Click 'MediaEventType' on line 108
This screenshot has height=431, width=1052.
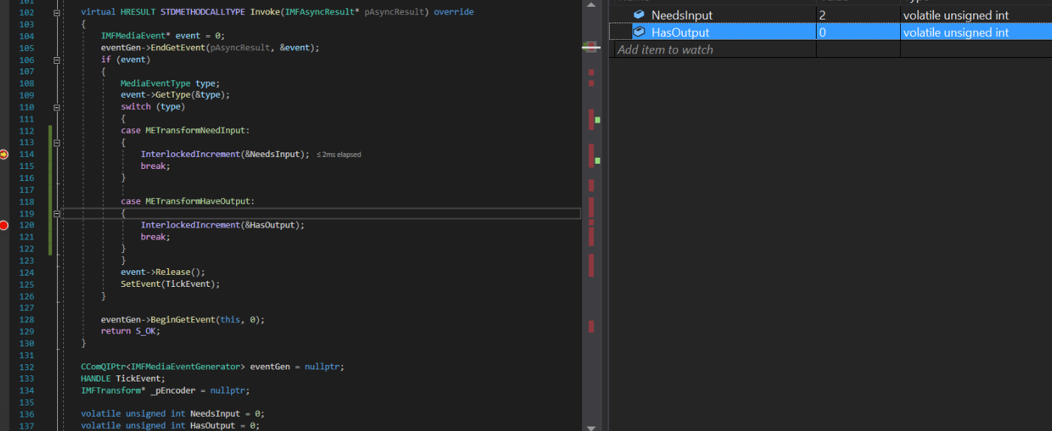coord(156,83)
